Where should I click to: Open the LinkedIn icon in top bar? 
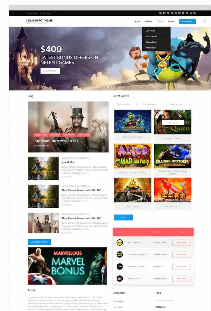179,13
